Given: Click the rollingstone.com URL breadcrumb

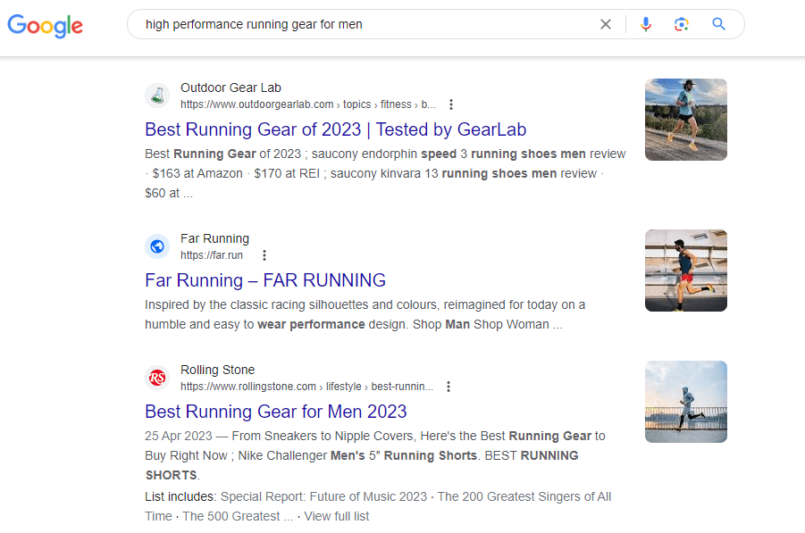Looking at the screenshot, I should [x=306, y=387].
